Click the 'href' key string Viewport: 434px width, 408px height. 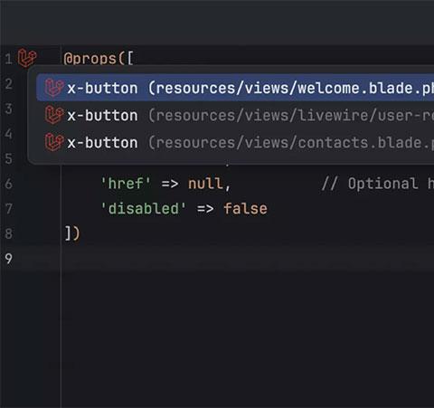pyautogui.click(x=126, y=184)
